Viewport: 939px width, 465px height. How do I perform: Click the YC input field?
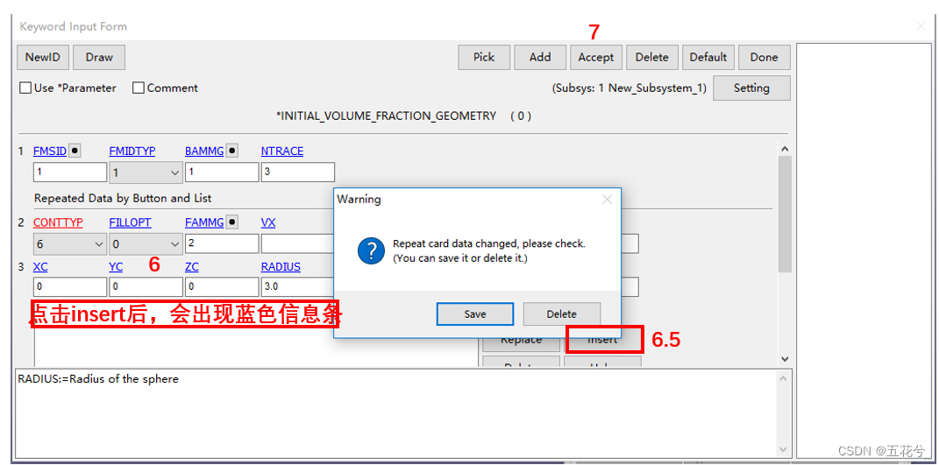click(x=146, y=287)
